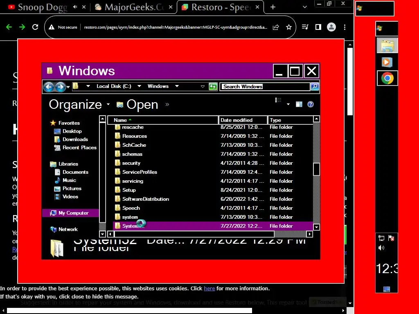The width and height of the screenshot is (419, 314).
Task: Open the view options dropdown arrow
Action: (x=288, y=104)
